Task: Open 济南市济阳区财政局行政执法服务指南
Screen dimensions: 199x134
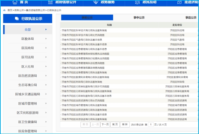Action: coord(82,82)
